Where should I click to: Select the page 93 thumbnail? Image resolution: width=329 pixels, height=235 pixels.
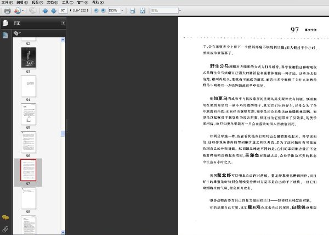29,58
